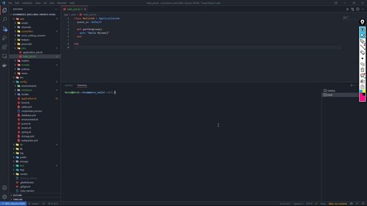Click the lightbulb pin icon on annotation toolbar
The image size is (367, 206).
pyautogui.click(x=362, y=22)
